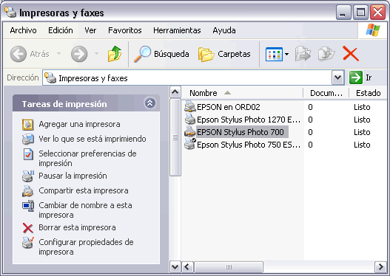Select EPSON Stylus Photo 700 printer icon
Image resolution: width=390 pixels, height=276 pixels.
click(189, 131)
